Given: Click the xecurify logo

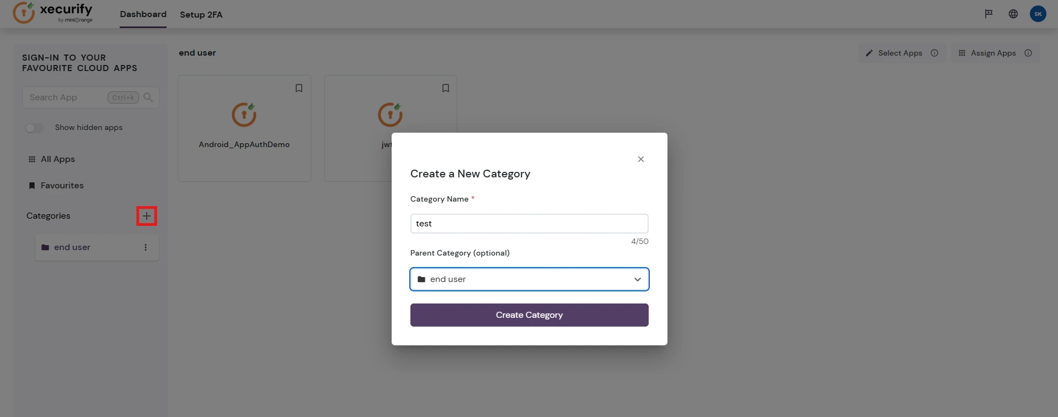Looking at the screenshot, I should pyautogui.click(x=52, y=13).
